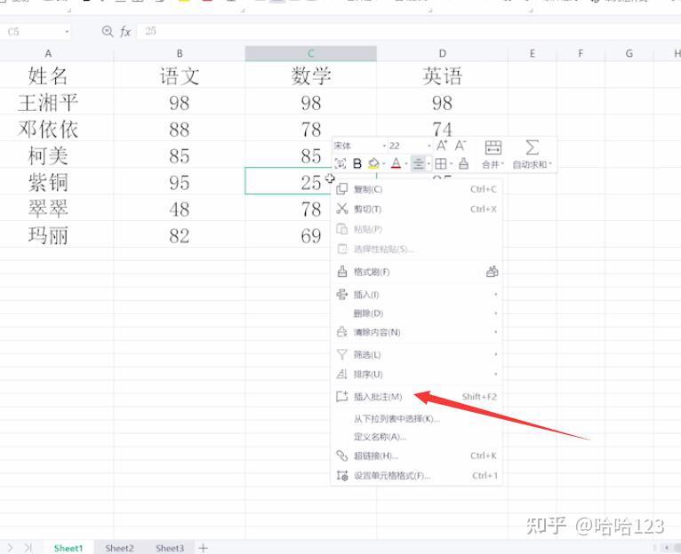The width and height of the screenshot is (681, 554).
Task: Apply the yellow fill color bucket
Action: point(373,163)
